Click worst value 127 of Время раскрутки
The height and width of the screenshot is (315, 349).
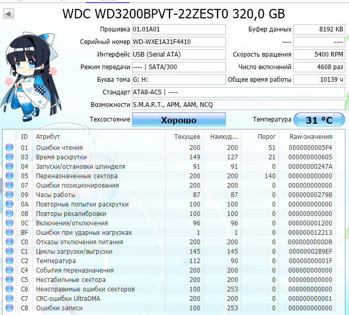point(232,157)
